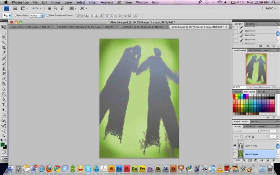Click the Hand icon in the application bar
The height and width of the screenshot is (175, 280).
point(49,8)
